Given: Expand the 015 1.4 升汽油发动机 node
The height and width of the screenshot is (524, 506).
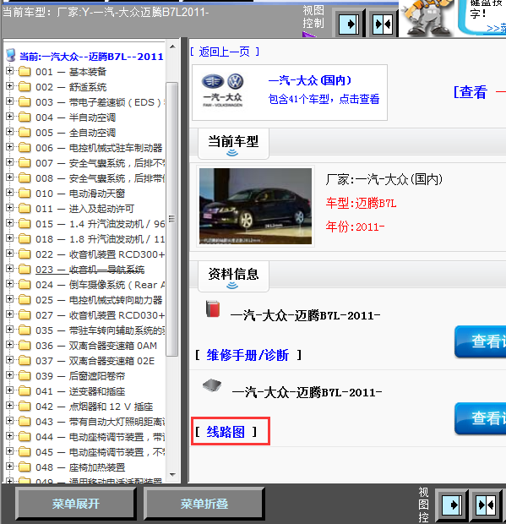Looking at the screenshot, I should (x=9, y=222).
